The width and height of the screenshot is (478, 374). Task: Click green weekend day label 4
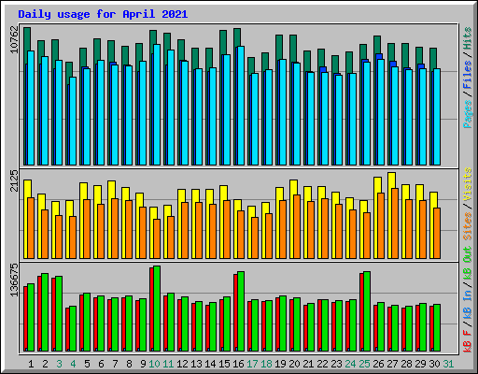(73, 364)
